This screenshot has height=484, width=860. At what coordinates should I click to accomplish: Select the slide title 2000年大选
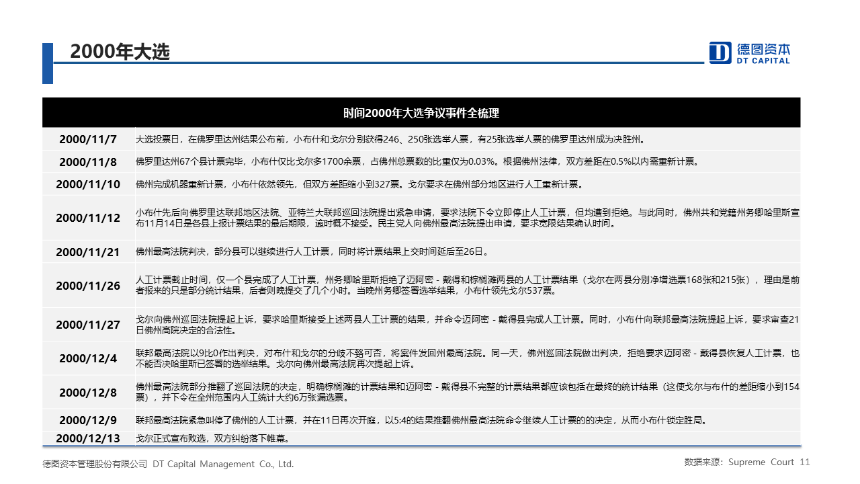click(120, 52)
